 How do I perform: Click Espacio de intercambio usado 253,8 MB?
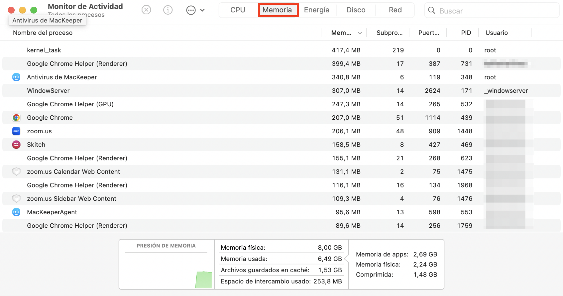(281, 281)
